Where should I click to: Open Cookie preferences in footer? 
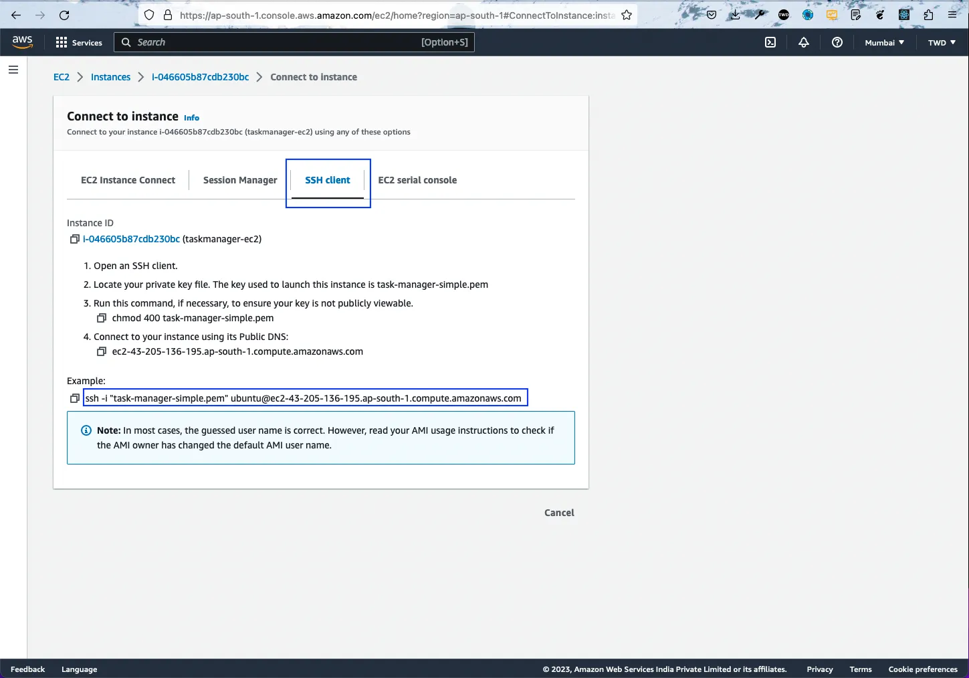(923, 669)
